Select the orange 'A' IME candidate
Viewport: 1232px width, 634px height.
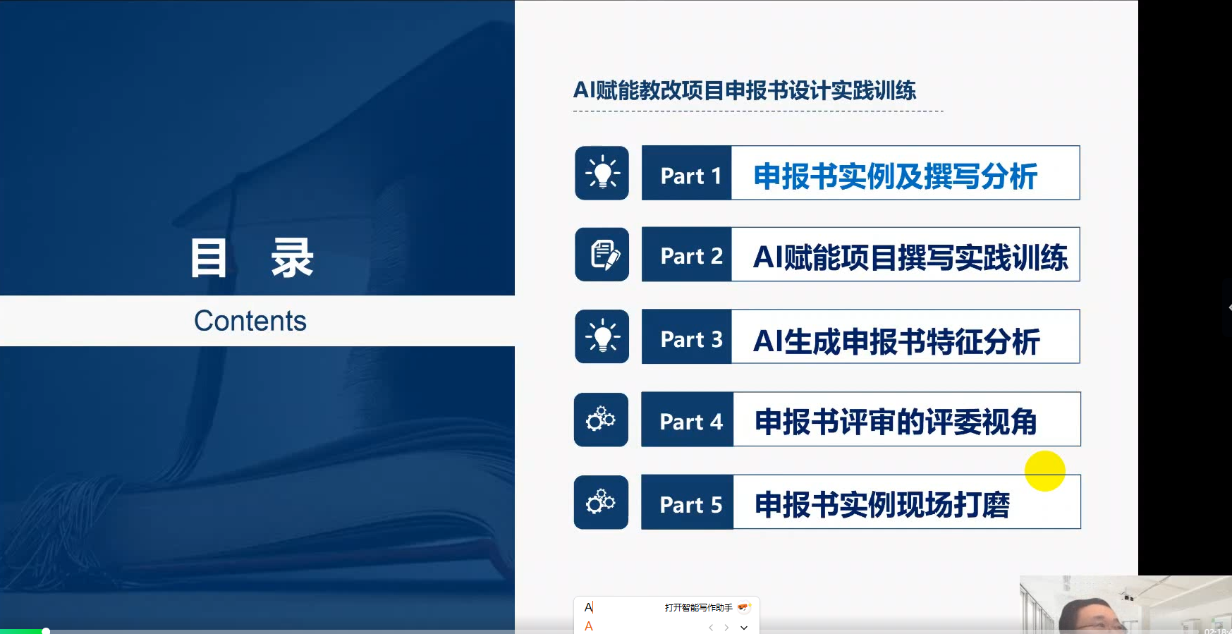click(x=589, y=626)
